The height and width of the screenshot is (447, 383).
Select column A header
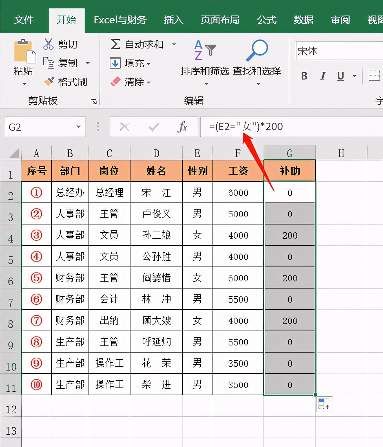[x=36, y=153]
